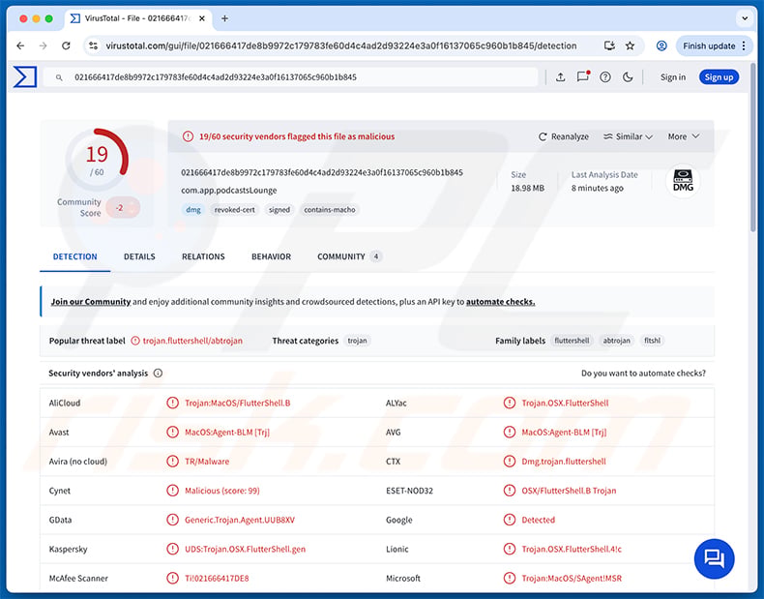Click the alert icon in Microsoft row
Image resolution: width=764 pixels, height=599 pixels.
[x=509, y=578]
